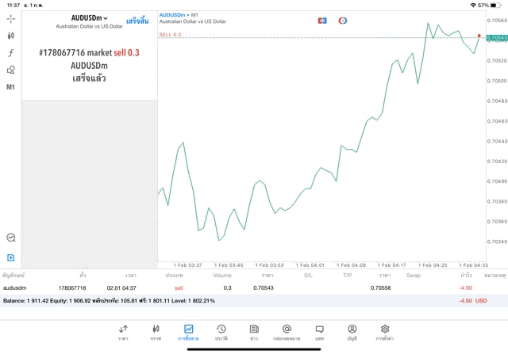Select the audusdm position row symbol

(x=14, y=287)
